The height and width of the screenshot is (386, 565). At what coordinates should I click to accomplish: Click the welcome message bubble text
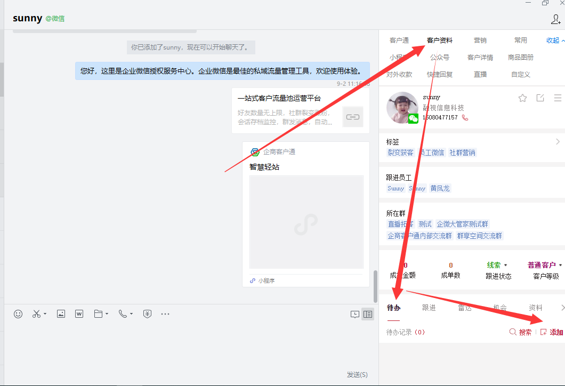(x=222, y=70)
